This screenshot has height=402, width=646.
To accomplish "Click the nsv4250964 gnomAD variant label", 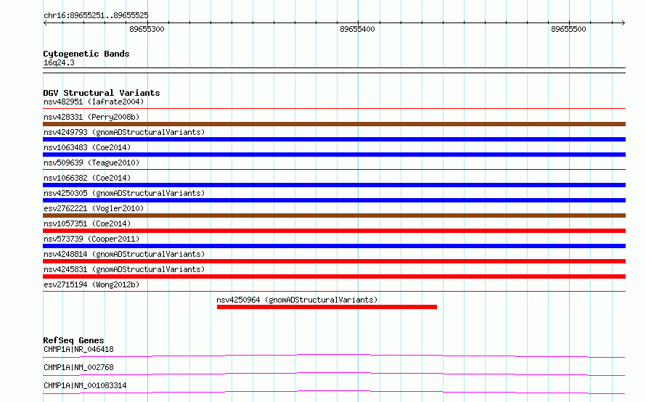I will click(x=297, y=300).
